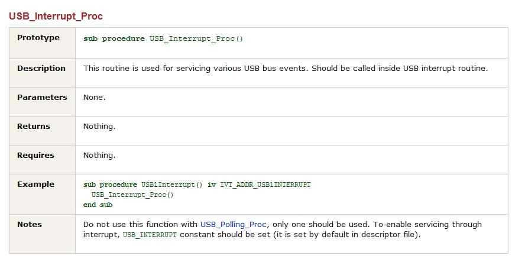Click the USB_INTERRUPT constant in Notes
This screenshot has height=272, width=512.
[150, 235]
